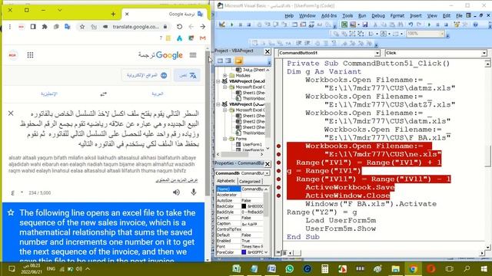The width and height of the screenshot is (492, 276).
Task: Toggle breakpoint on ActiveWorkbook.Save line
Action: point(278,187)
